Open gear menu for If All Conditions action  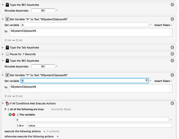(172, 103)
